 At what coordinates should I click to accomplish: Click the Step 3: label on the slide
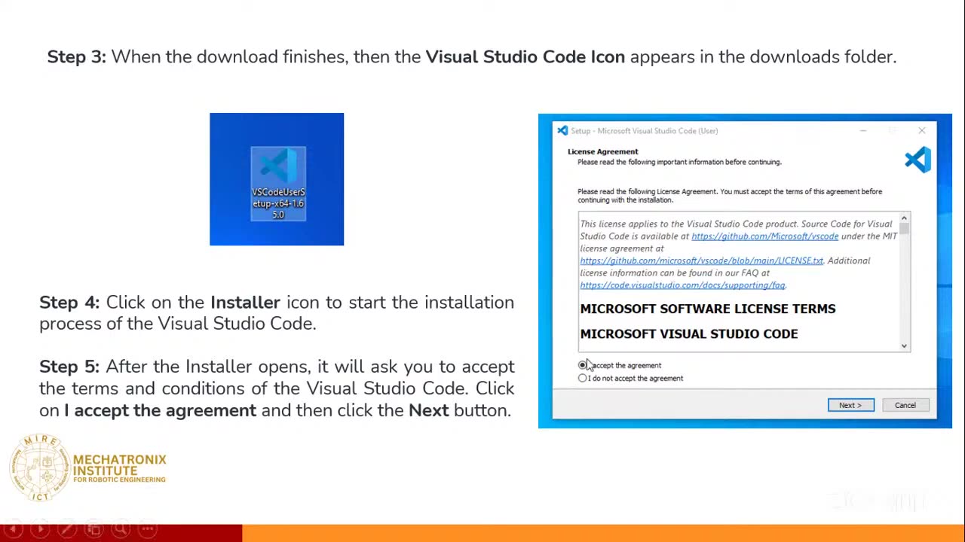[x=77, y=57]
